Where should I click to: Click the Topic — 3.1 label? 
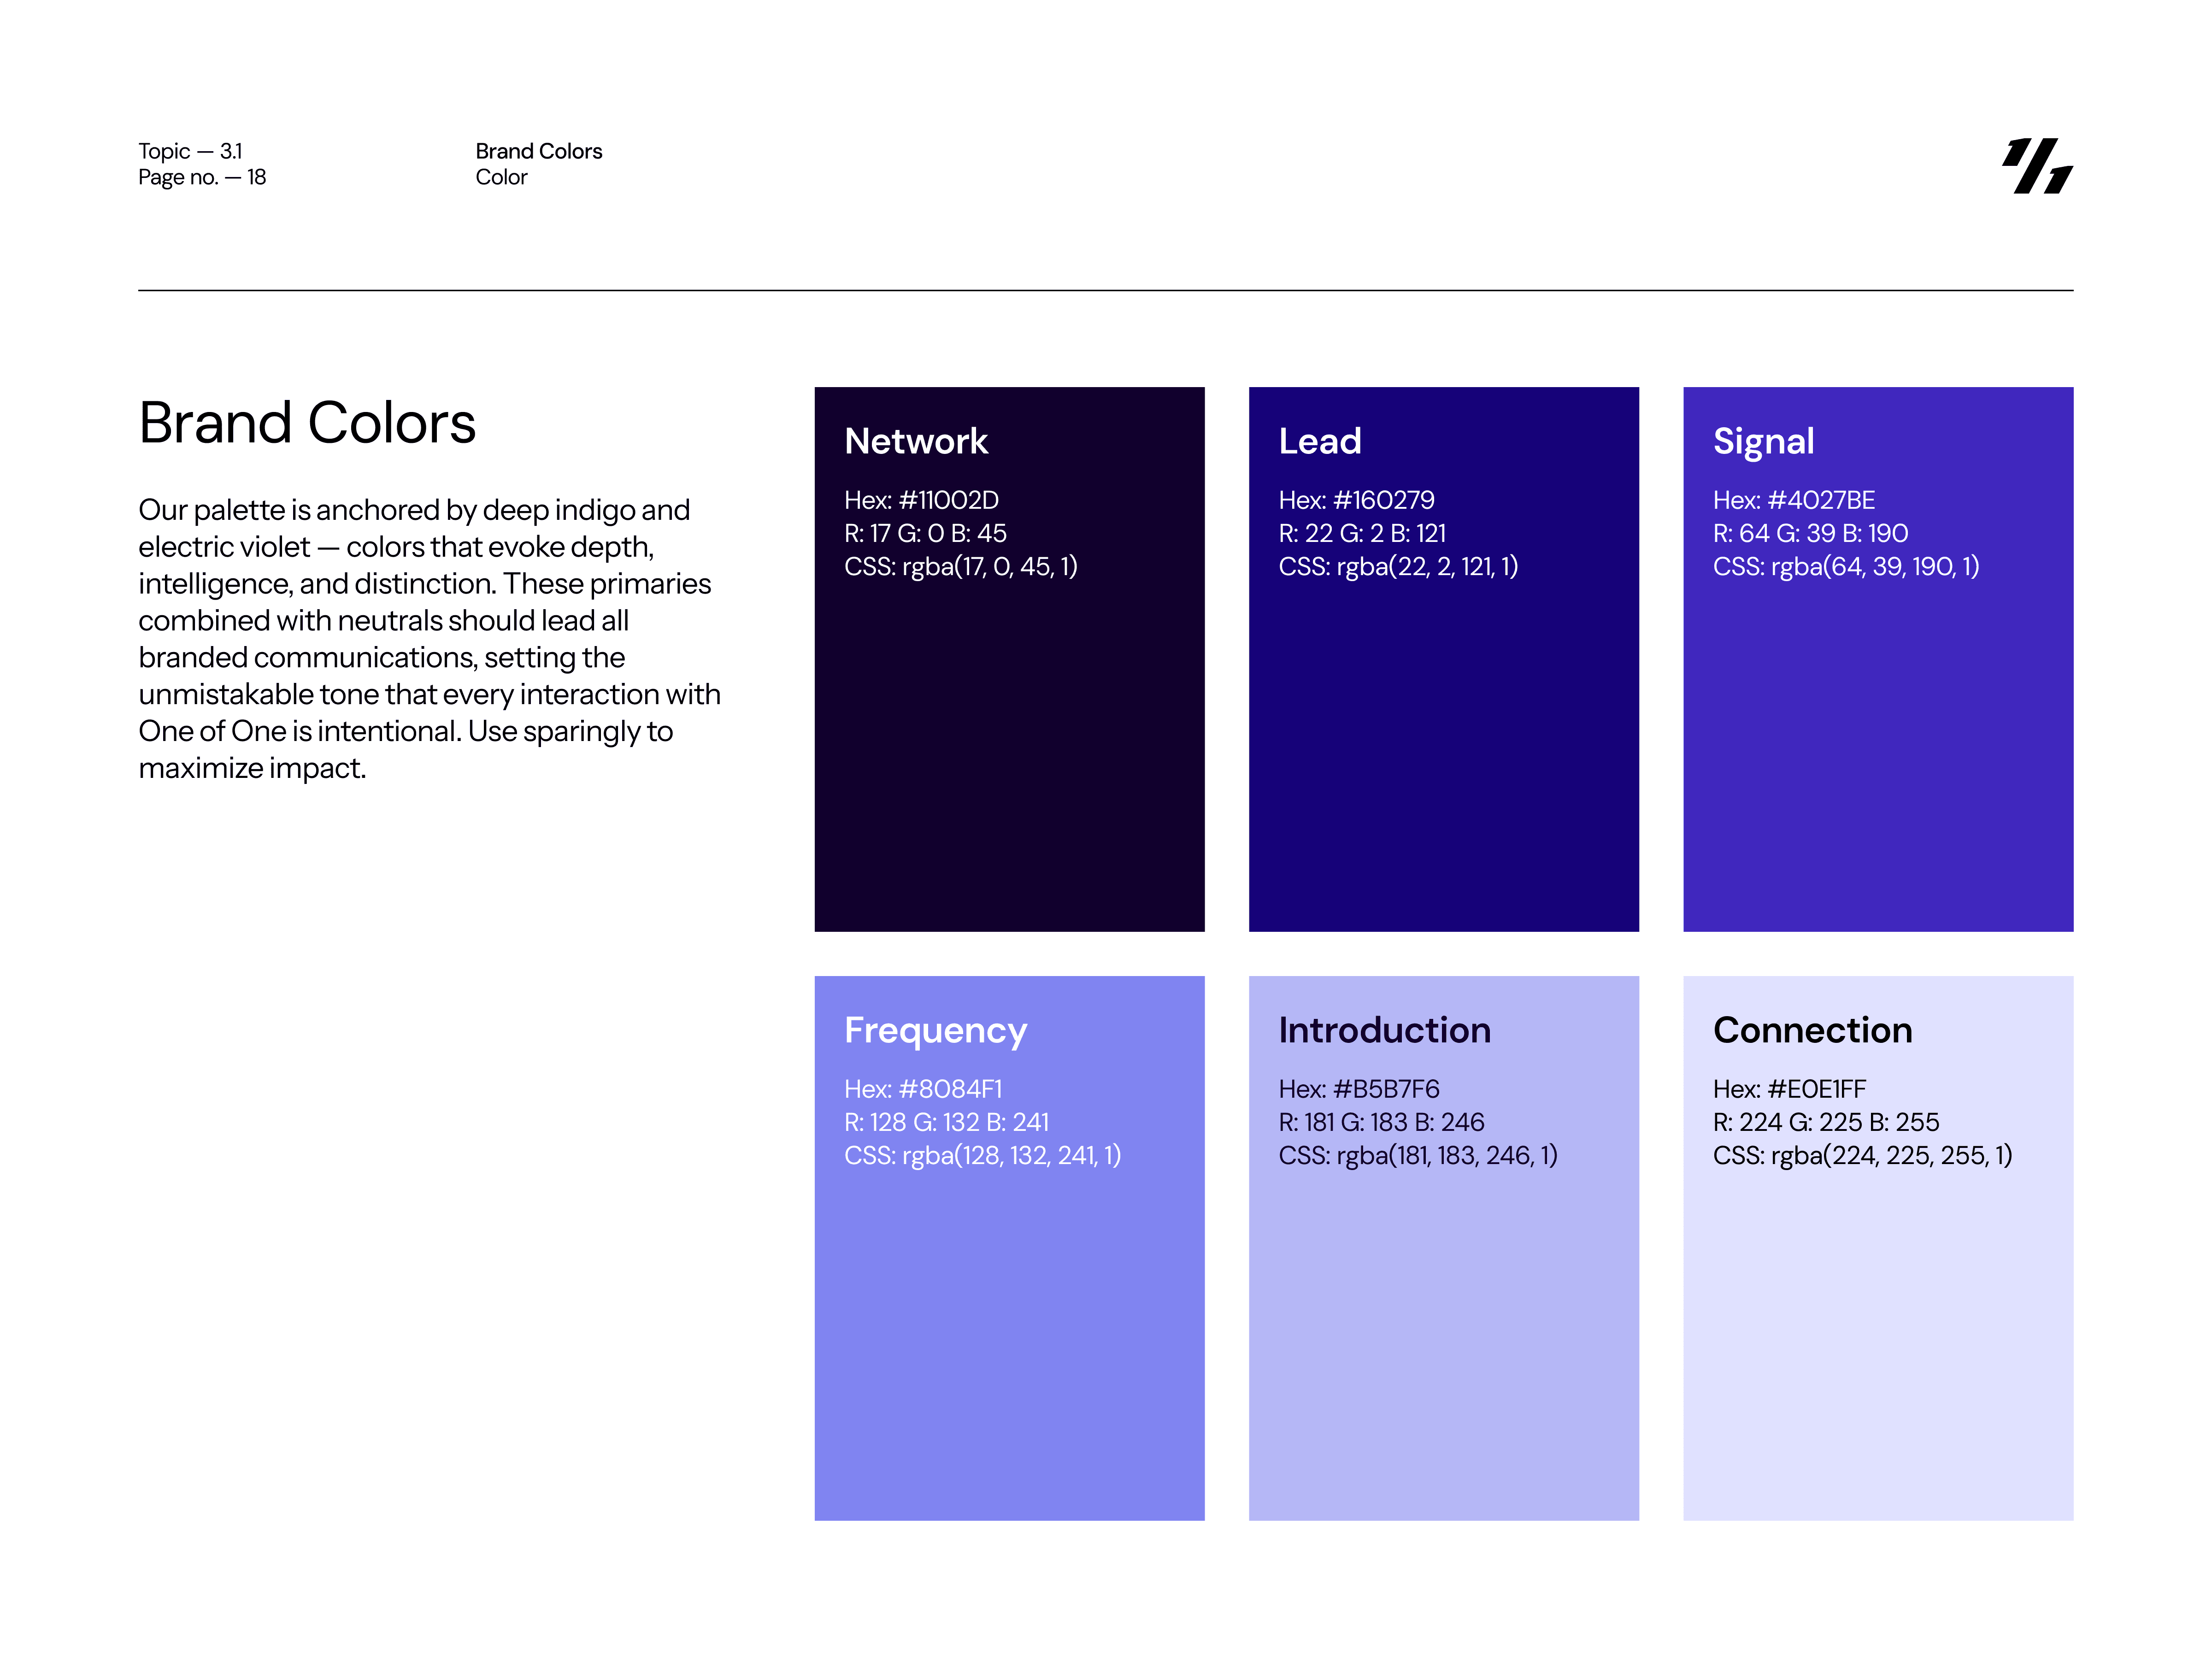point(190,151)
